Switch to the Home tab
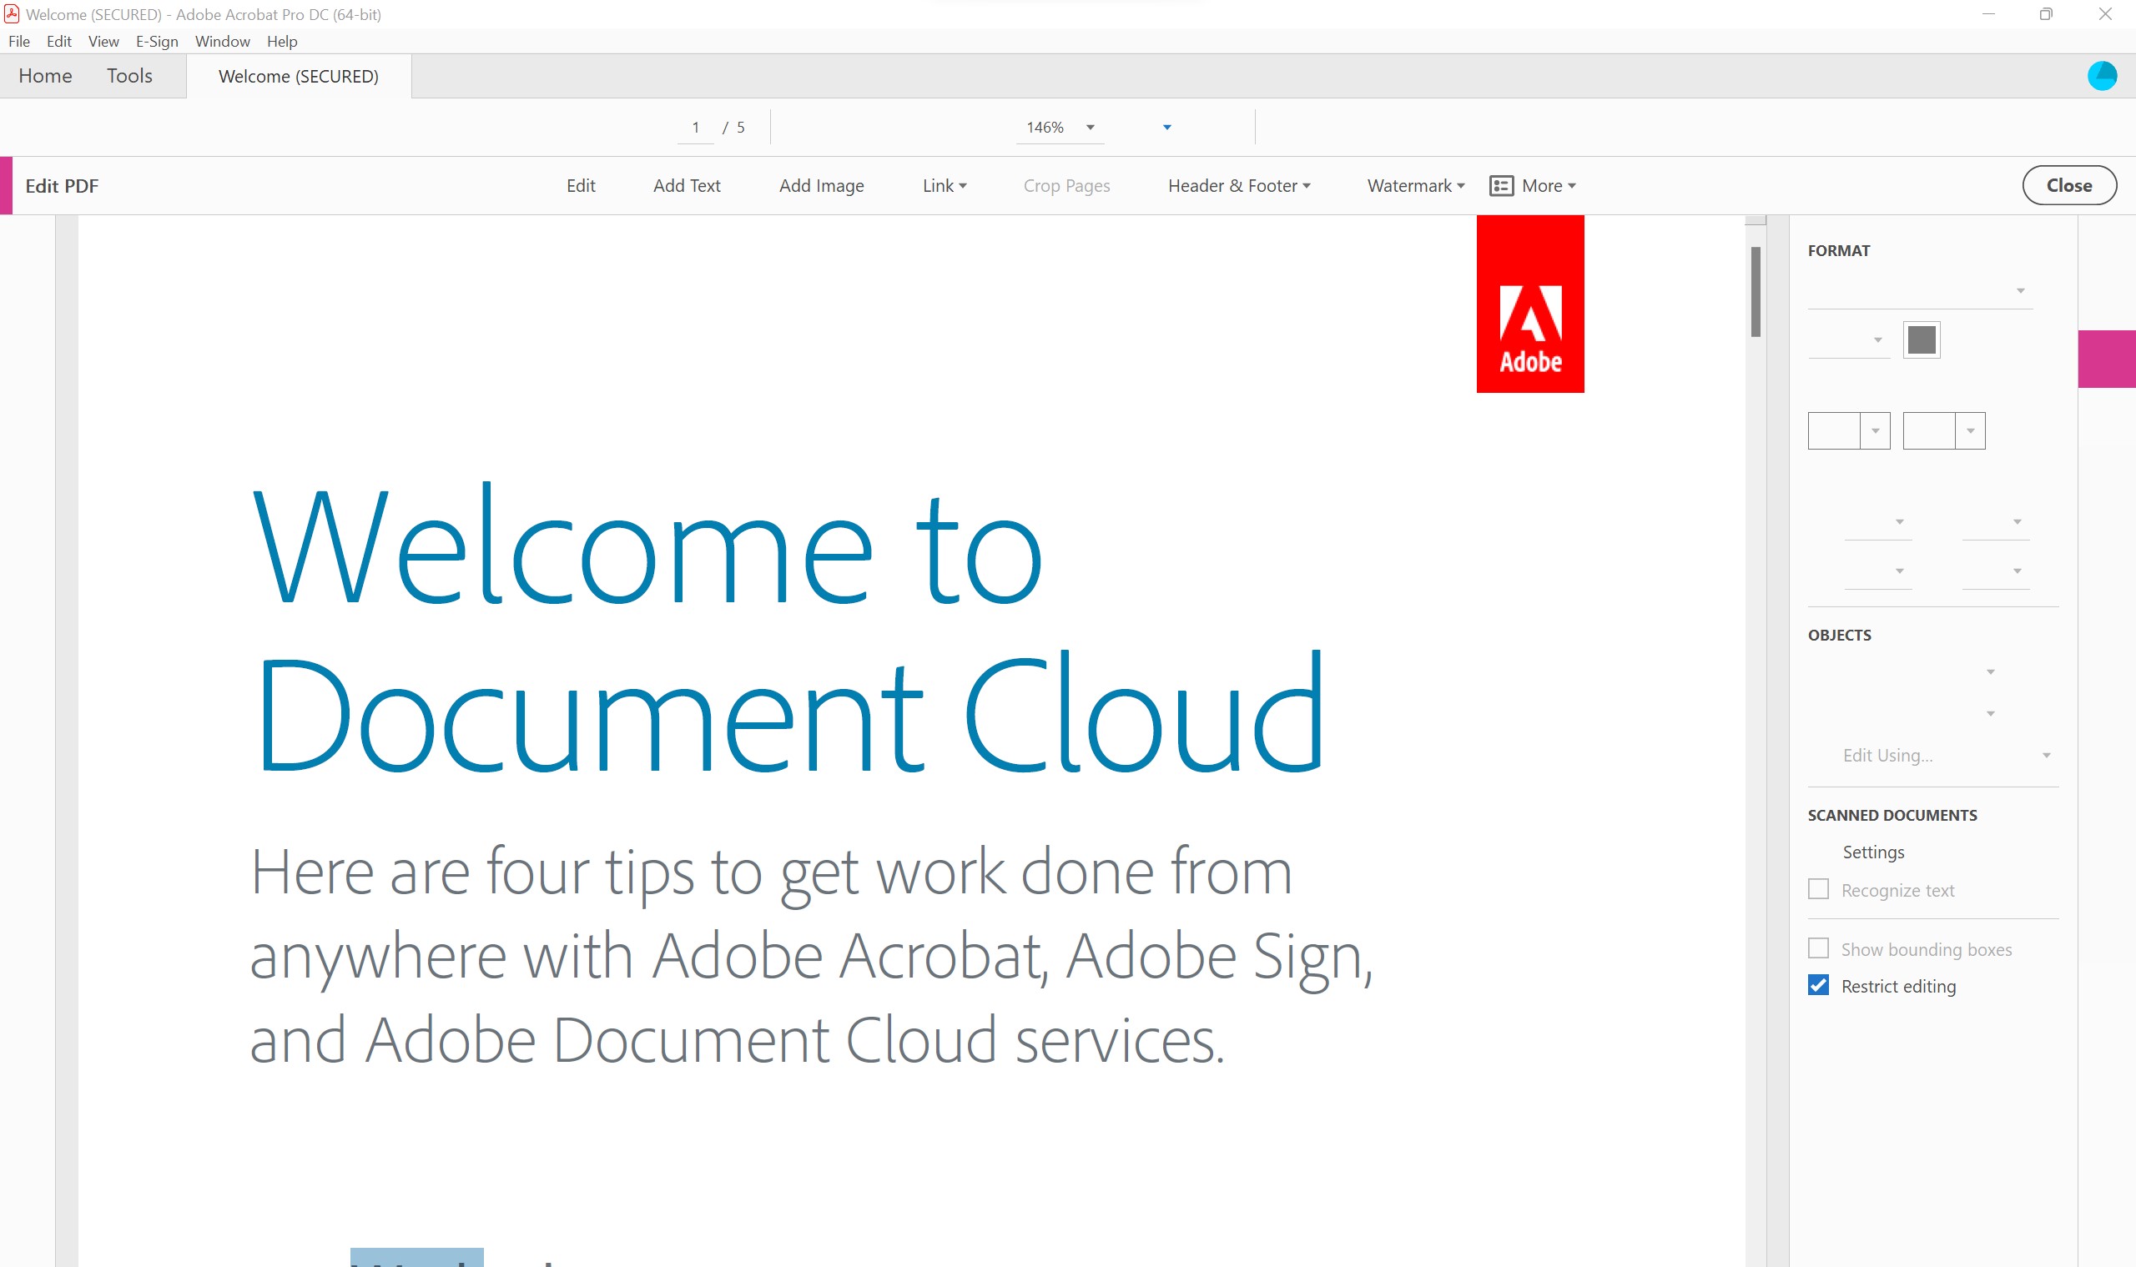This screenshot has height=1267, width=2136. click(44, 75)
